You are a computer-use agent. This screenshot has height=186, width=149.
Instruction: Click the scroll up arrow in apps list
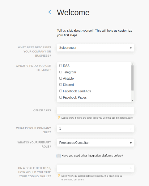pos(132,64)
